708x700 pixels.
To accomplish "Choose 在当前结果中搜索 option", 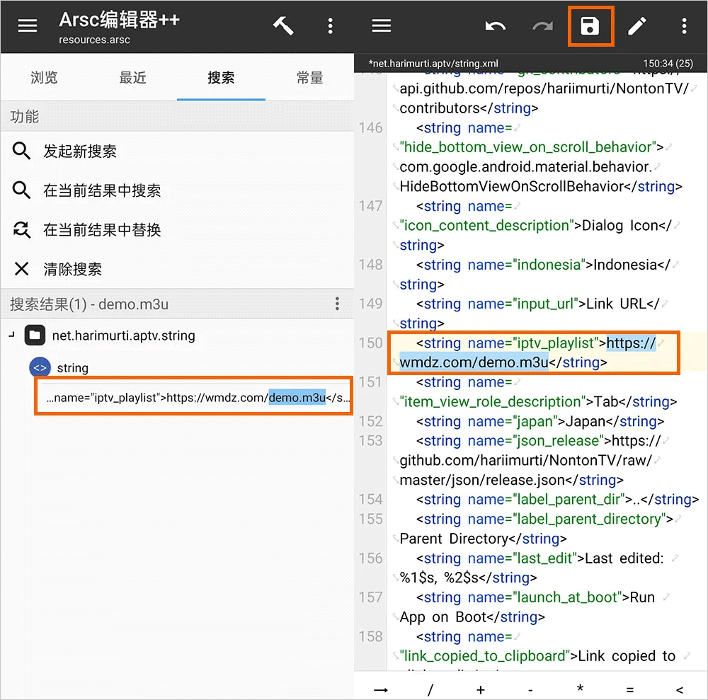I will click(x=102, y=190).
